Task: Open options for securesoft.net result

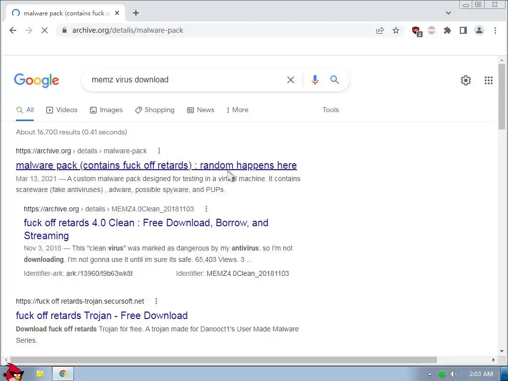Action: tap(156, 301)
